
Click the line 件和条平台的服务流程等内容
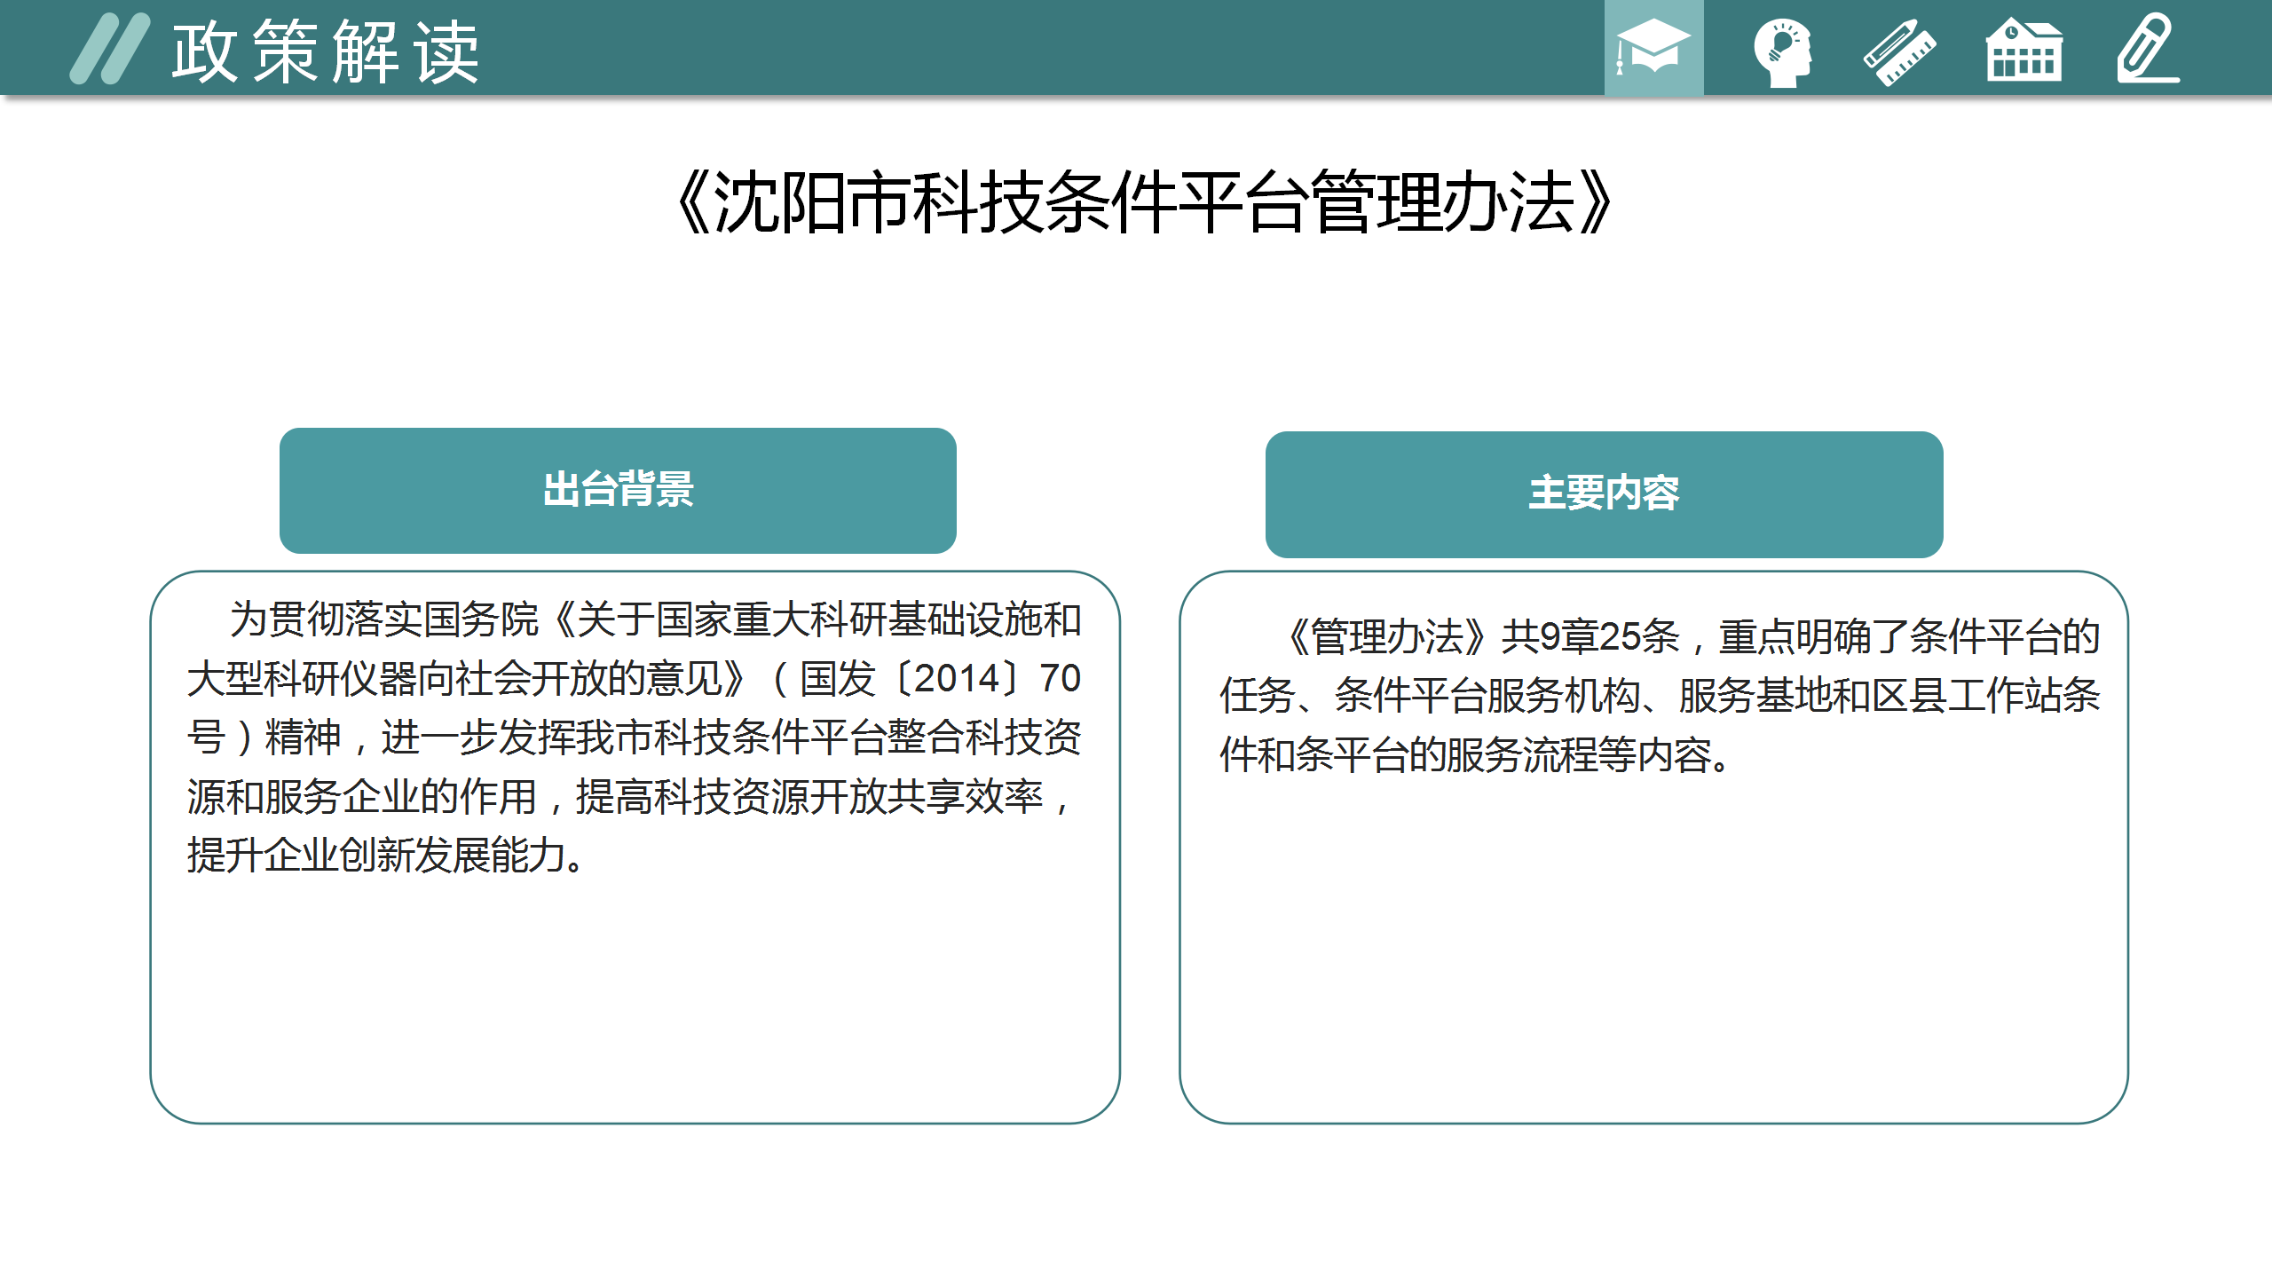coord(1473,755)
